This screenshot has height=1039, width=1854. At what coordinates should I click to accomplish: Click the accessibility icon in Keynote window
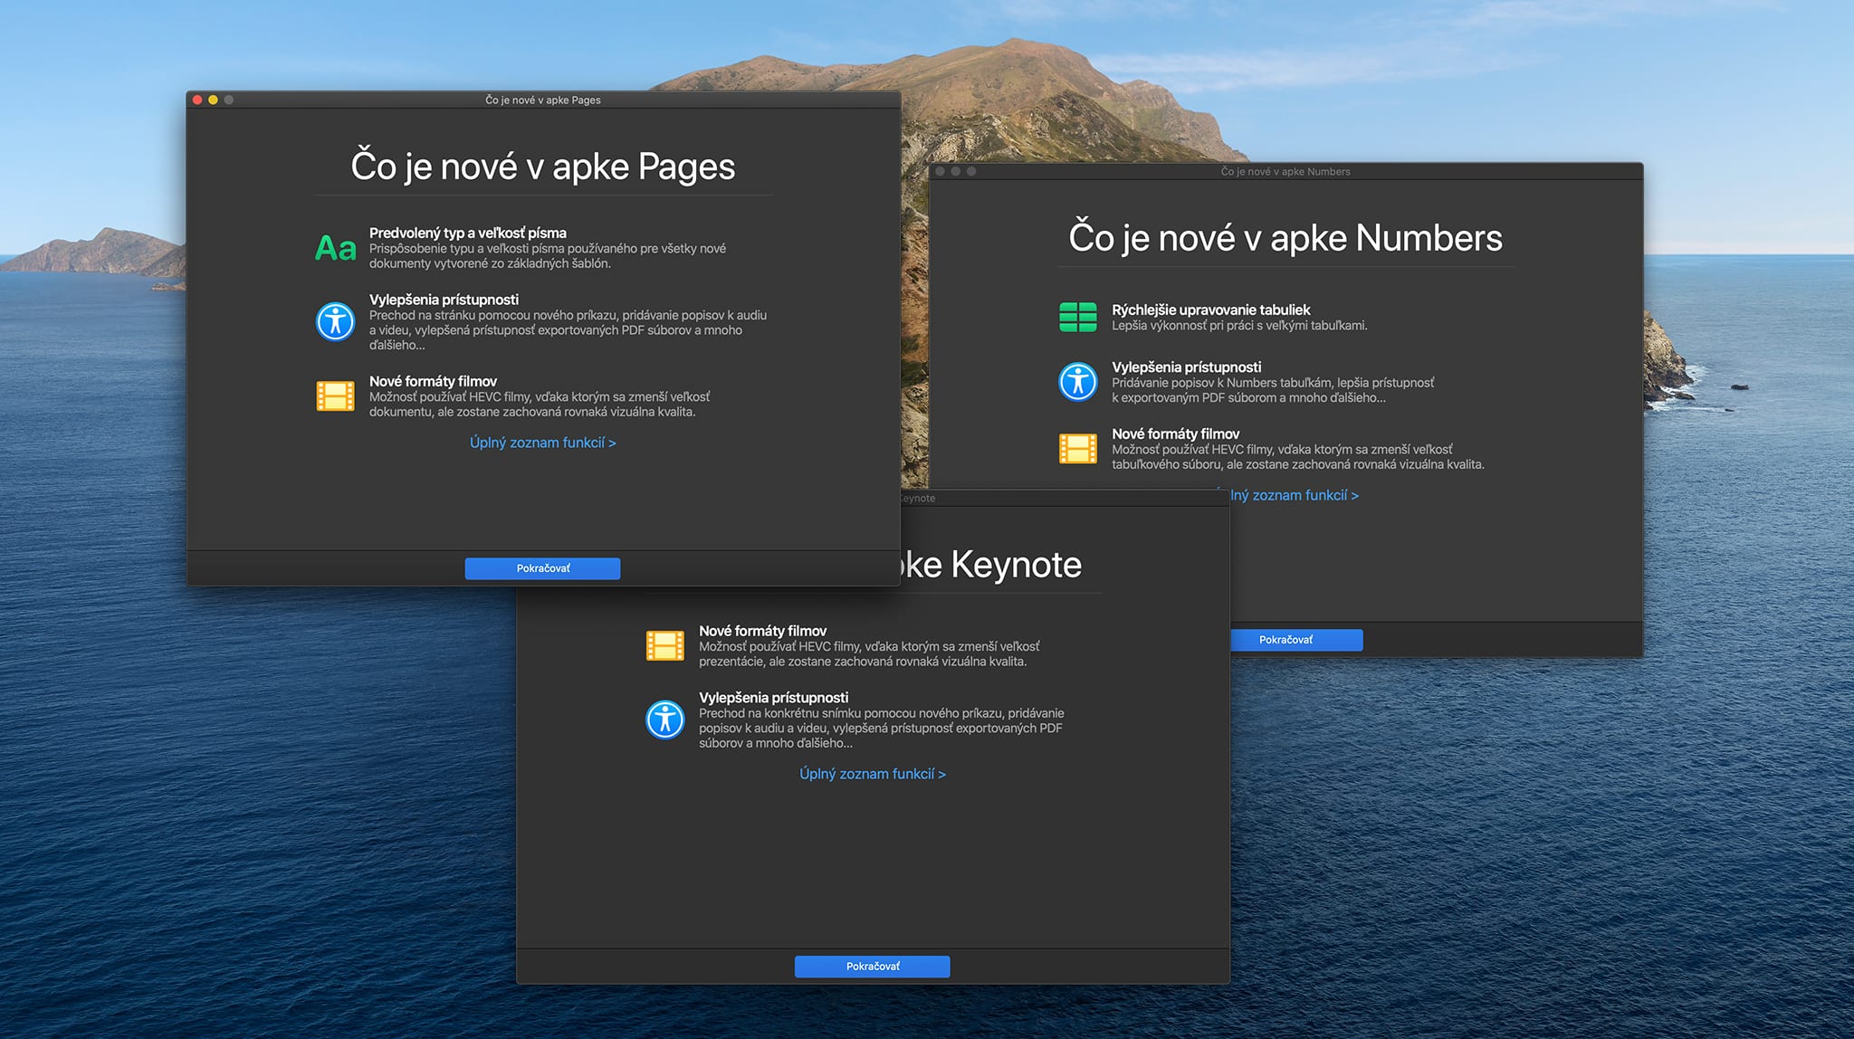664,720
